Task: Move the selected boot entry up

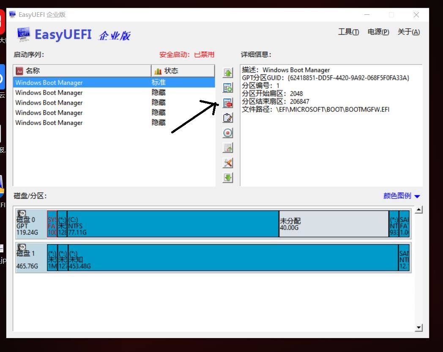Action: [x=228, y=73]
